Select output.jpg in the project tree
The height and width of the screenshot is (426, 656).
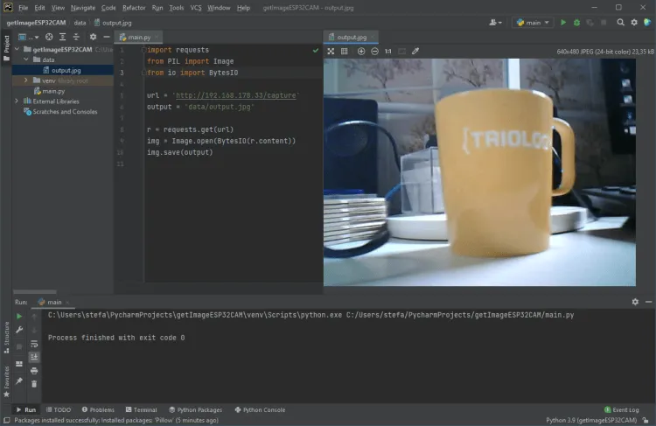tap(62, 70)
